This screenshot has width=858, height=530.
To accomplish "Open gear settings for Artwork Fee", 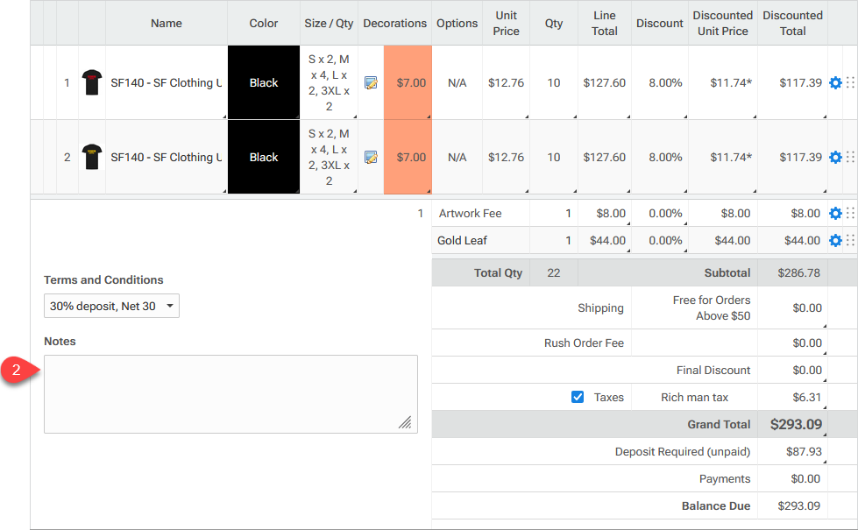I will click(x=835, y=214).
